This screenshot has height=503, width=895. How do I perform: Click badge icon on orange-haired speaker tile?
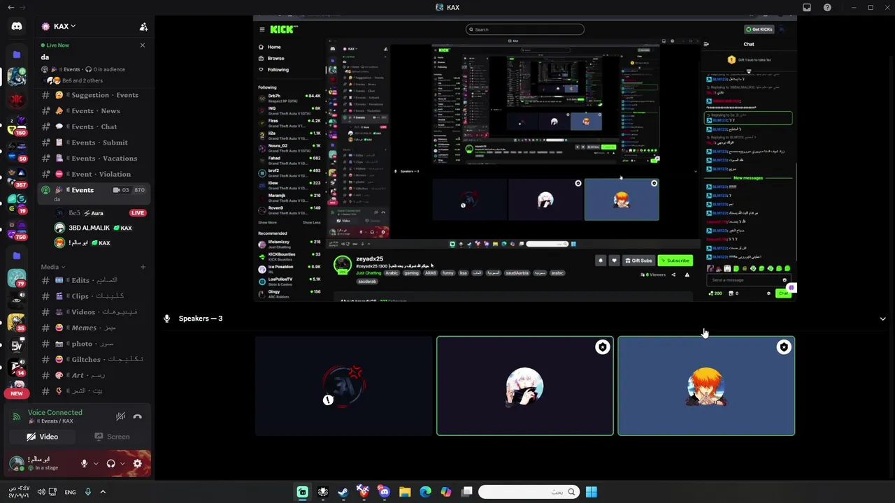pos(784,347)
